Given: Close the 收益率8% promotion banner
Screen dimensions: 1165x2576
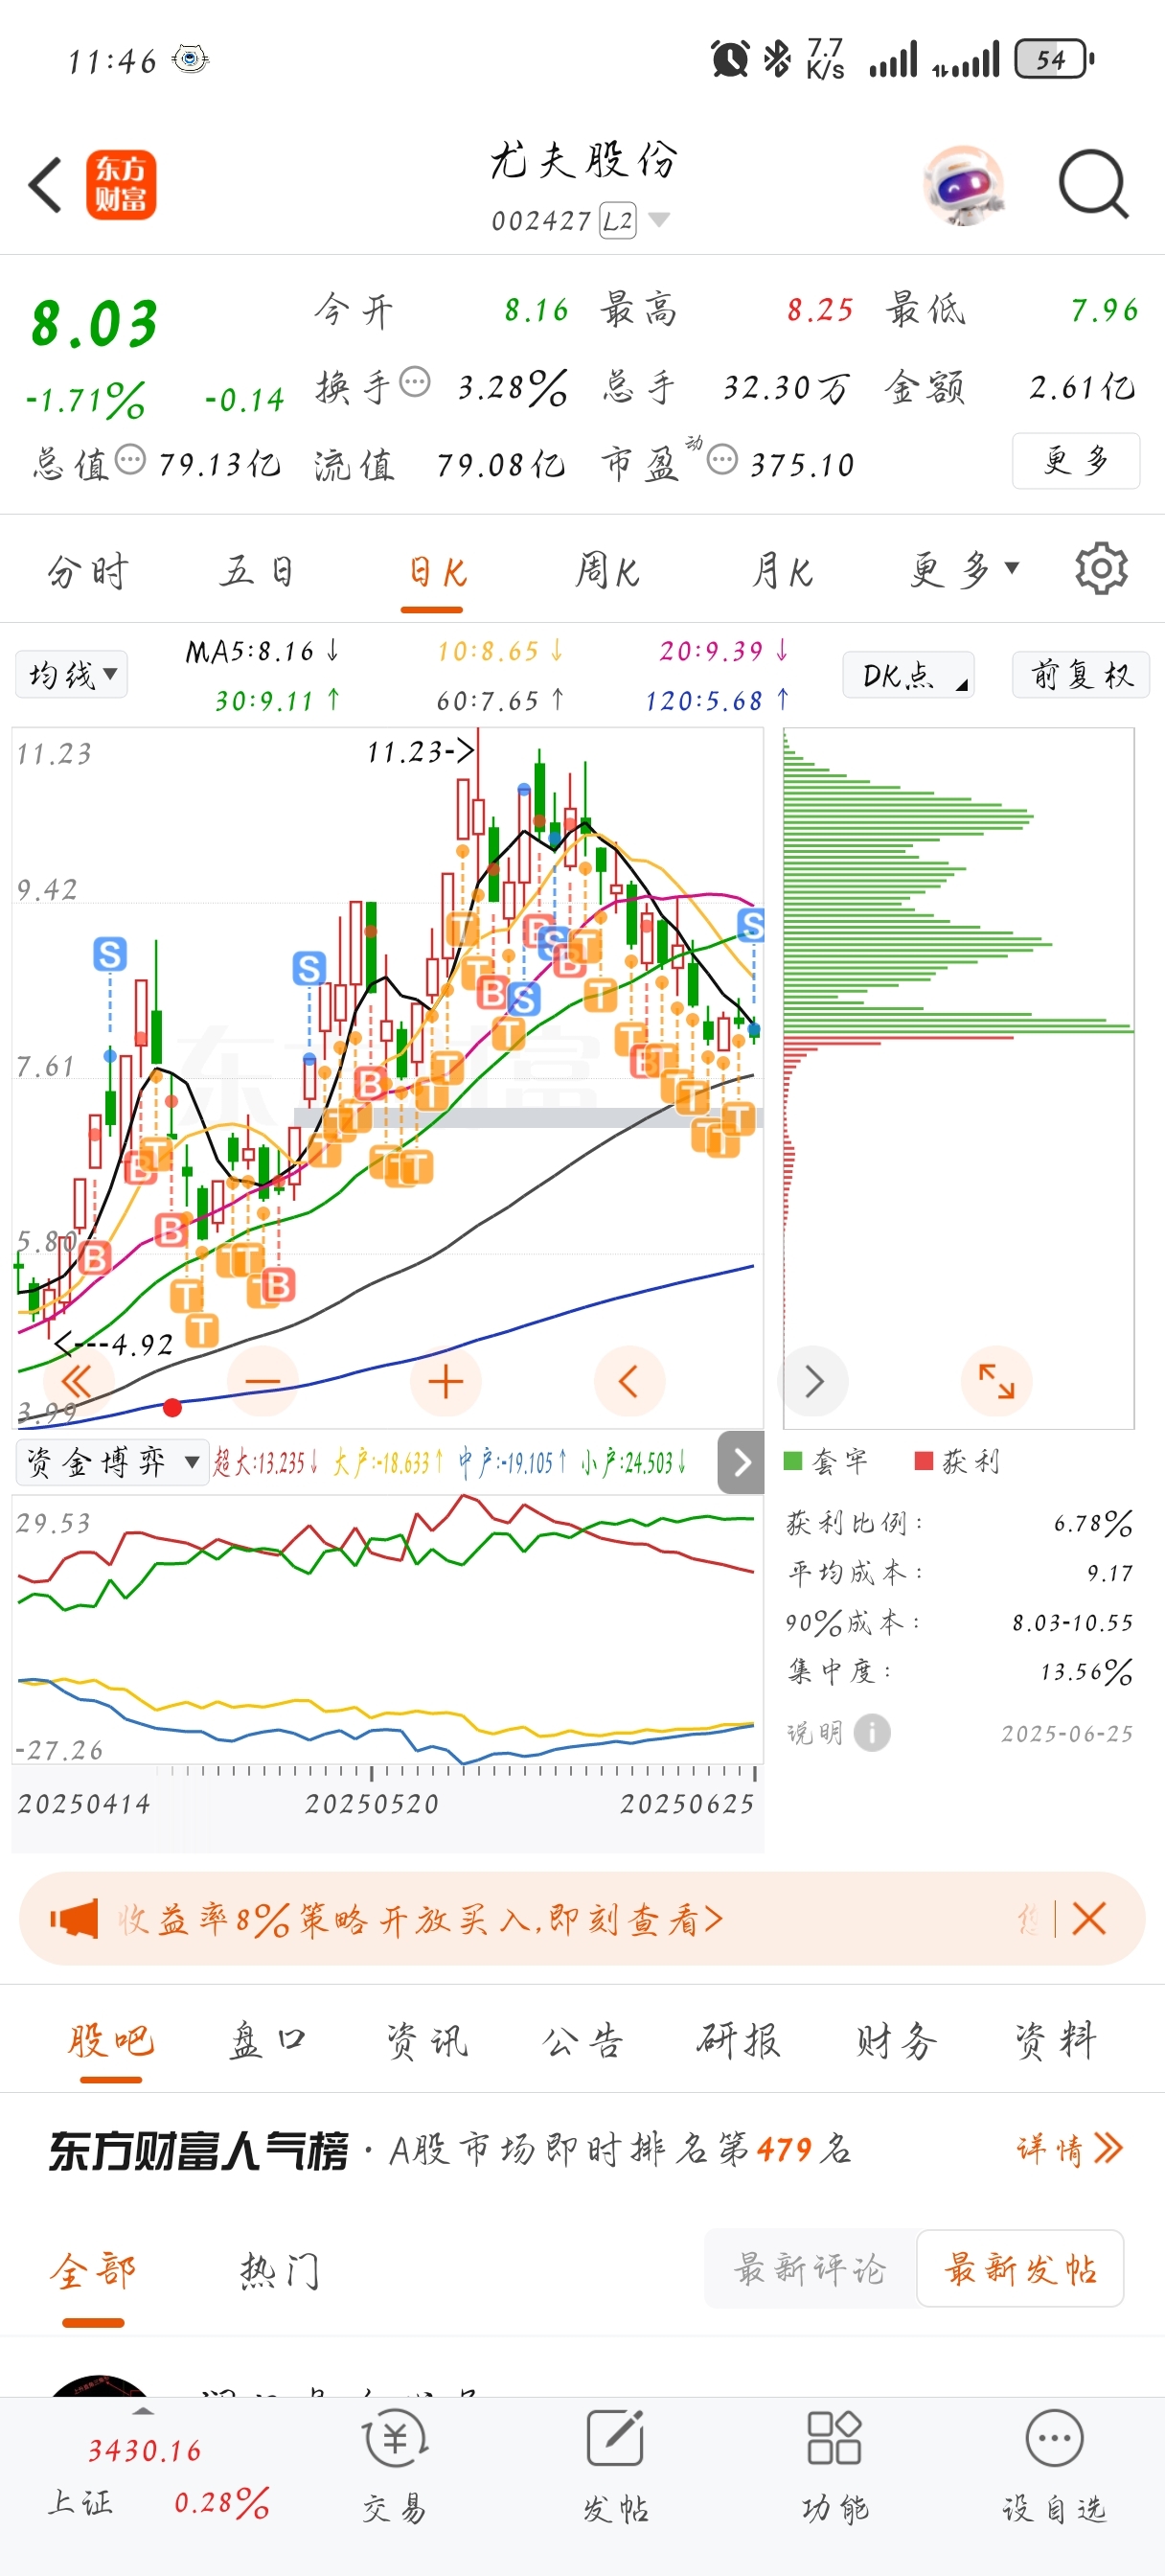Looking at the screenshot, I should click(1089, 1918).
